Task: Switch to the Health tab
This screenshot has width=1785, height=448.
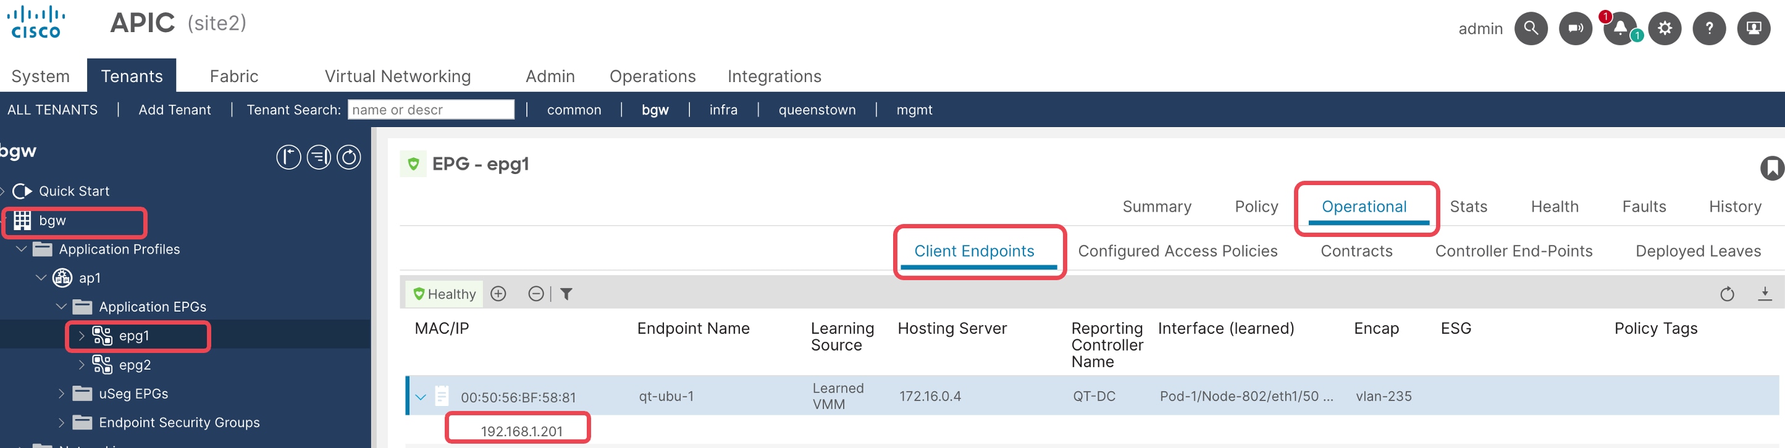Action: click(x=1555, y=206)
